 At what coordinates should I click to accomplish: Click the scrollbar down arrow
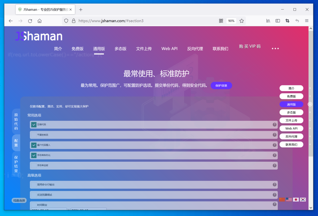pyautogui.click(x=311, y=208)
